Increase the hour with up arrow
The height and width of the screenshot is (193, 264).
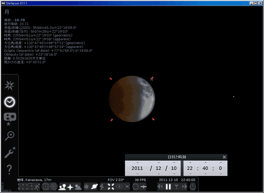[x=191, y=162]
